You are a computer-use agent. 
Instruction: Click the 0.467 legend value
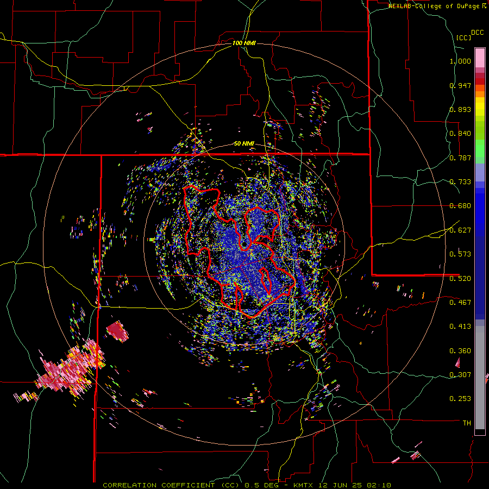(460, 303)
